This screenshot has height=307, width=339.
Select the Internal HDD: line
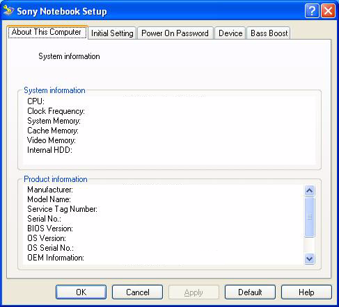(x=49, y=150)
